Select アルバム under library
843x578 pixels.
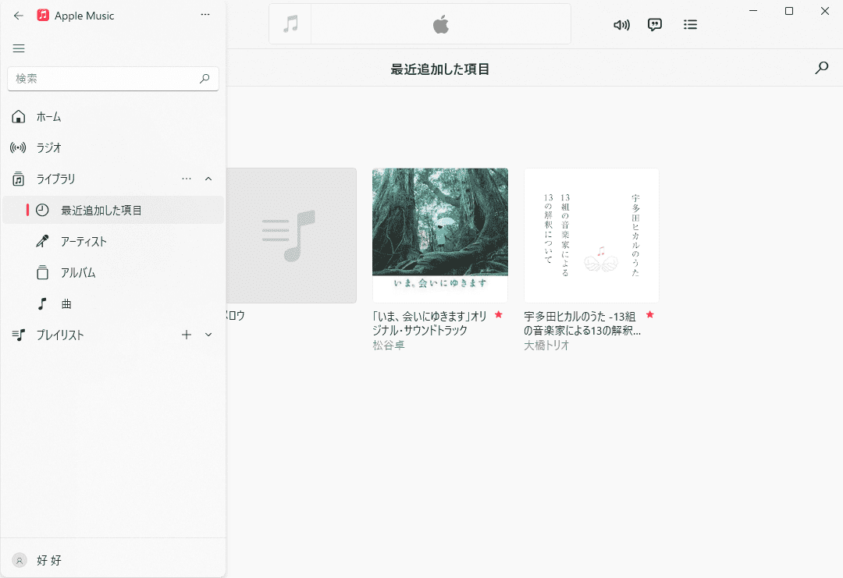[78, 272]
